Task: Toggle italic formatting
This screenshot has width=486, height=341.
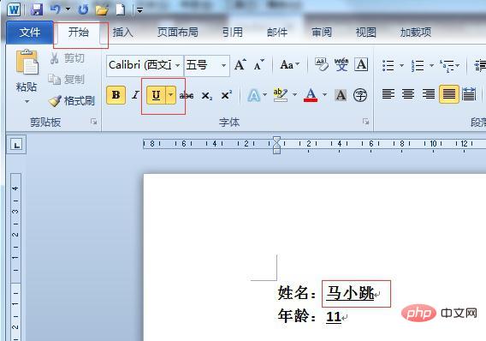Action: [x=135, y=95]
